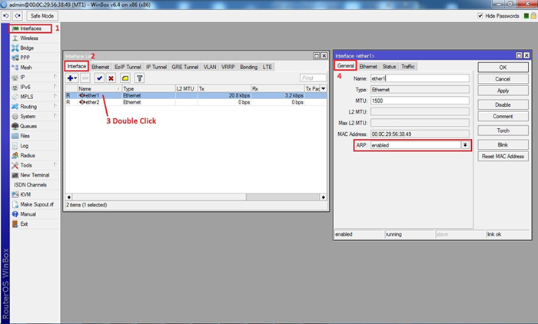Click the Name input field containing ether1

(x=419, y=78)
